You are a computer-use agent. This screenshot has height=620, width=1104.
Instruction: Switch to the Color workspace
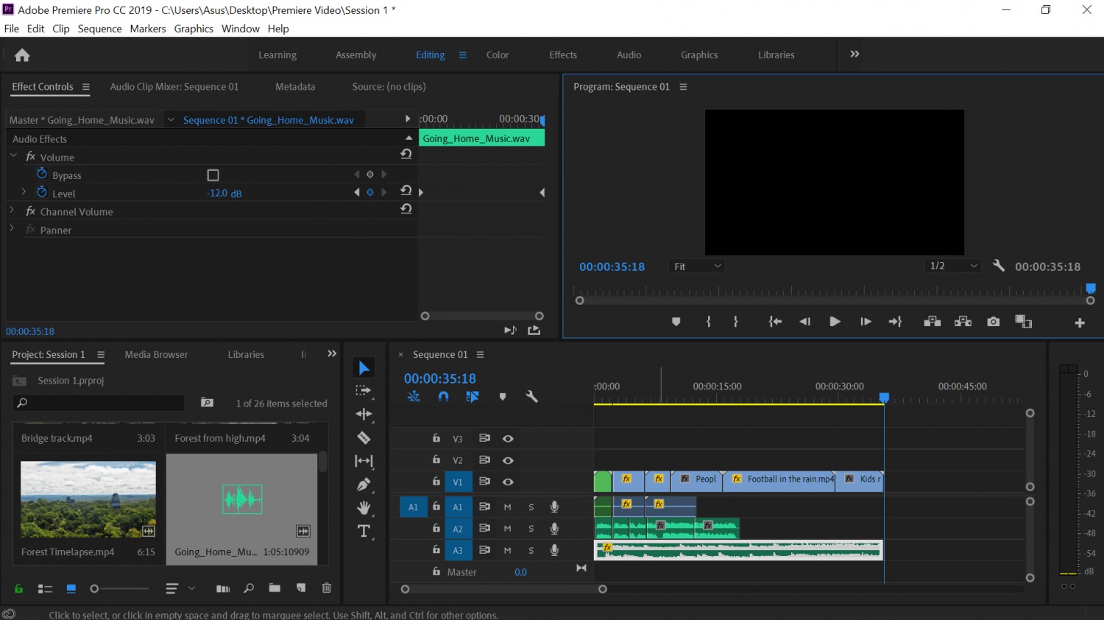[x=498, y=55]
